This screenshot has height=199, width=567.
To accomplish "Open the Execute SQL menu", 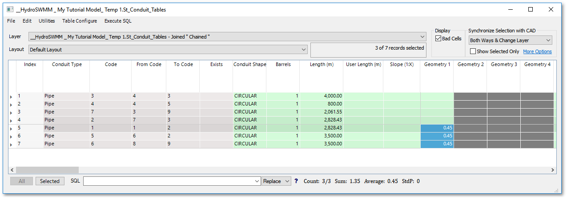I will (x=118, y=21).
